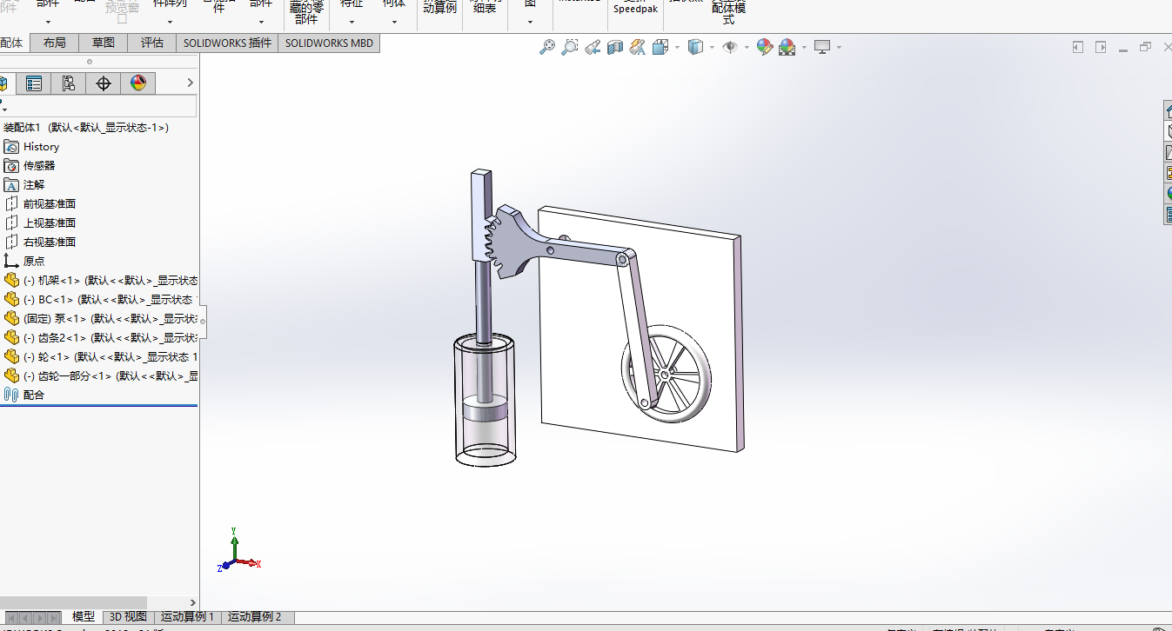Viewport: 1172px width, 631px height.
Task: Open the View Settings dropdown arrow
Action: coord(839,47)
